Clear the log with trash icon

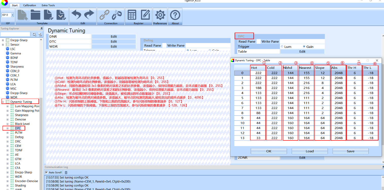click(66, 173)
